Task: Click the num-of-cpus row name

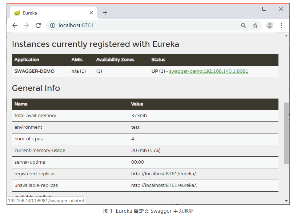Action: click(x=29, y=139)
